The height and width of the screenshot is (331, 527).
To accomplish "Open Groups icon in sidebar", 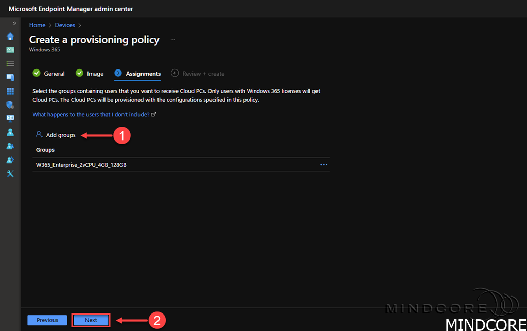I will pyautogui.click(x=10, y=146).
